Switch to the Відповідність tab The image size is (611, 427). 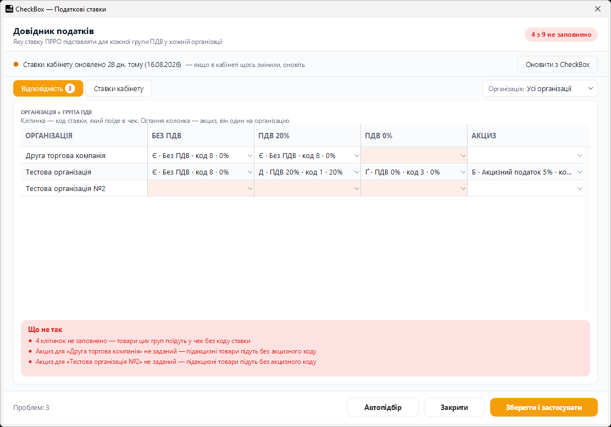(48, 88)
